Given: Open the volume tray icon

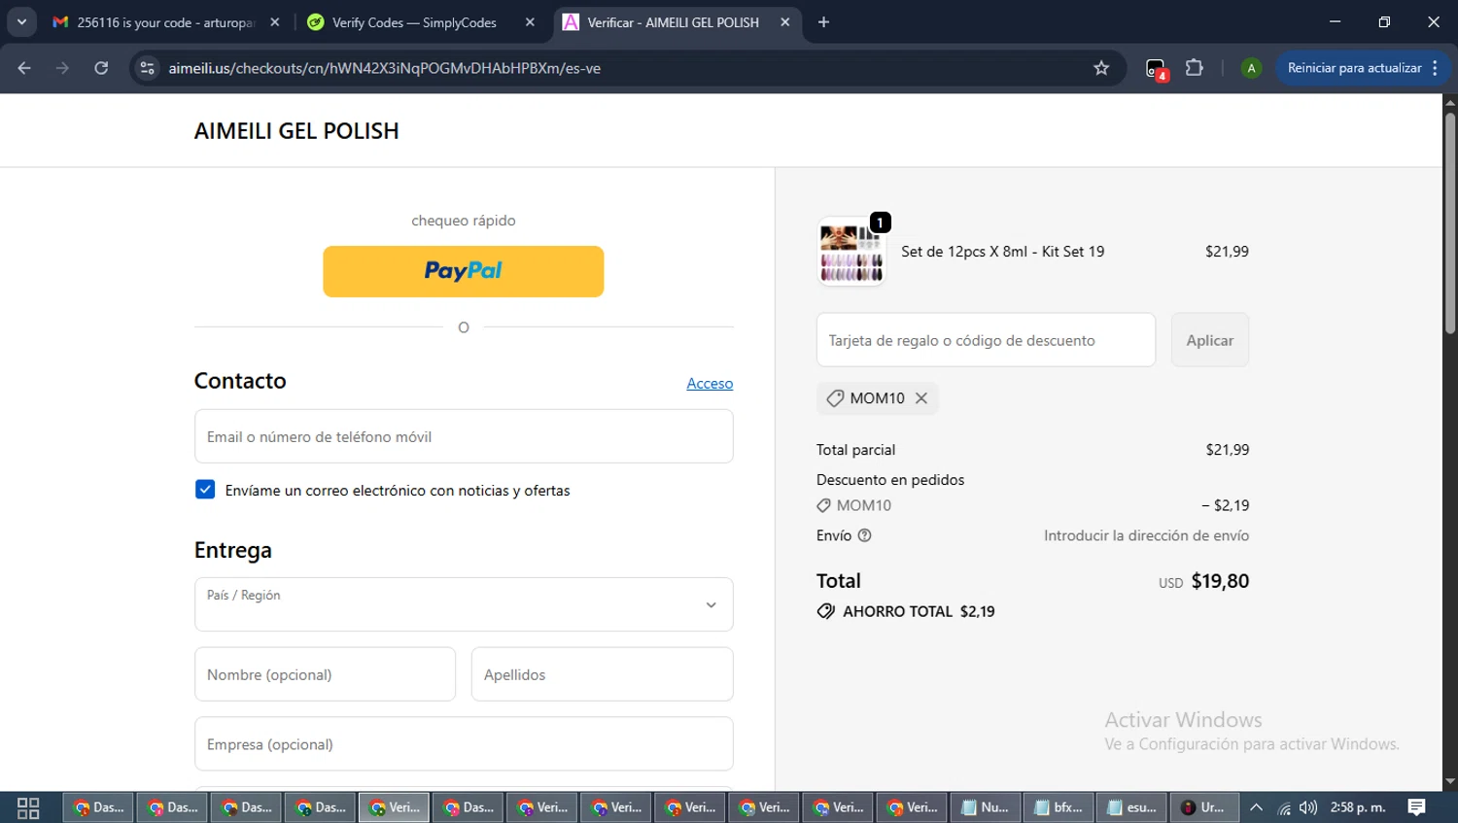Looking at the screenshot, I should [1308, 807].
